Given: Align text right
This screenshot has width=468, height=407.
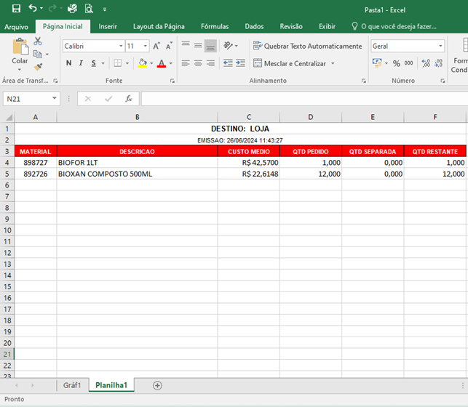Looking at the screenshot, I should (x=210, y=63).
